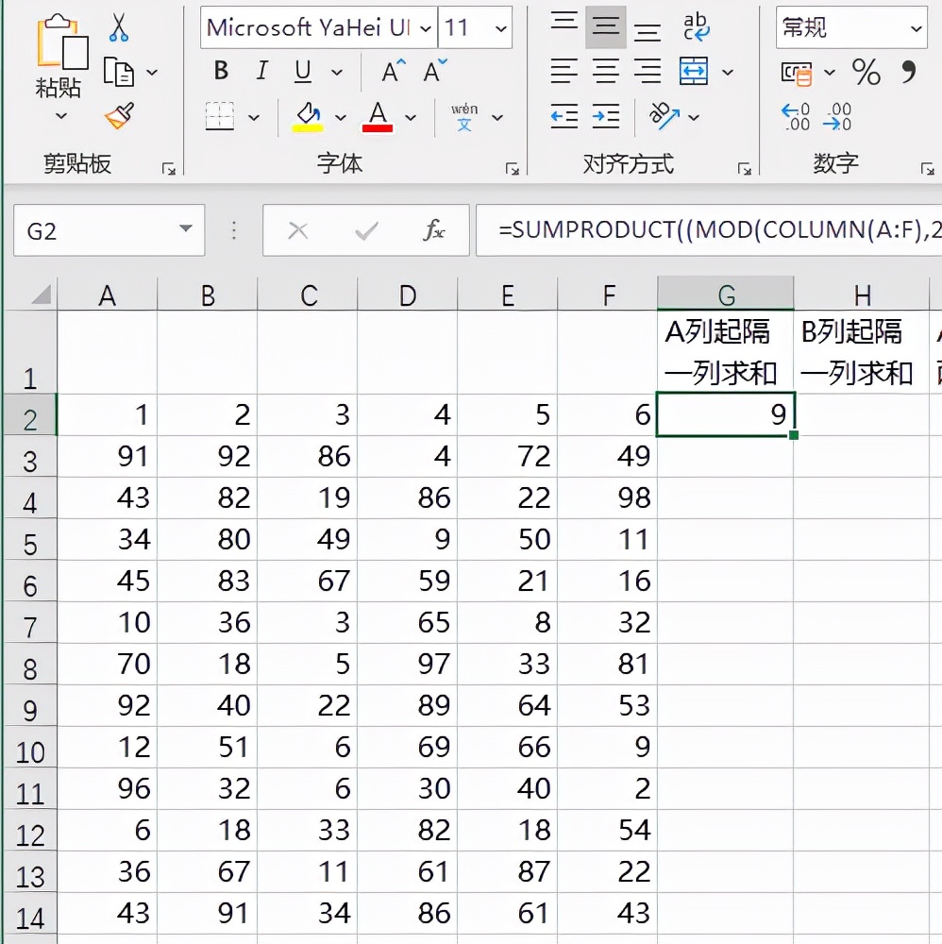Image resolution: width=942 pixels, height=944 pixels.
Task: Cancel formula entry with X icon
Action: coord(298,230)
